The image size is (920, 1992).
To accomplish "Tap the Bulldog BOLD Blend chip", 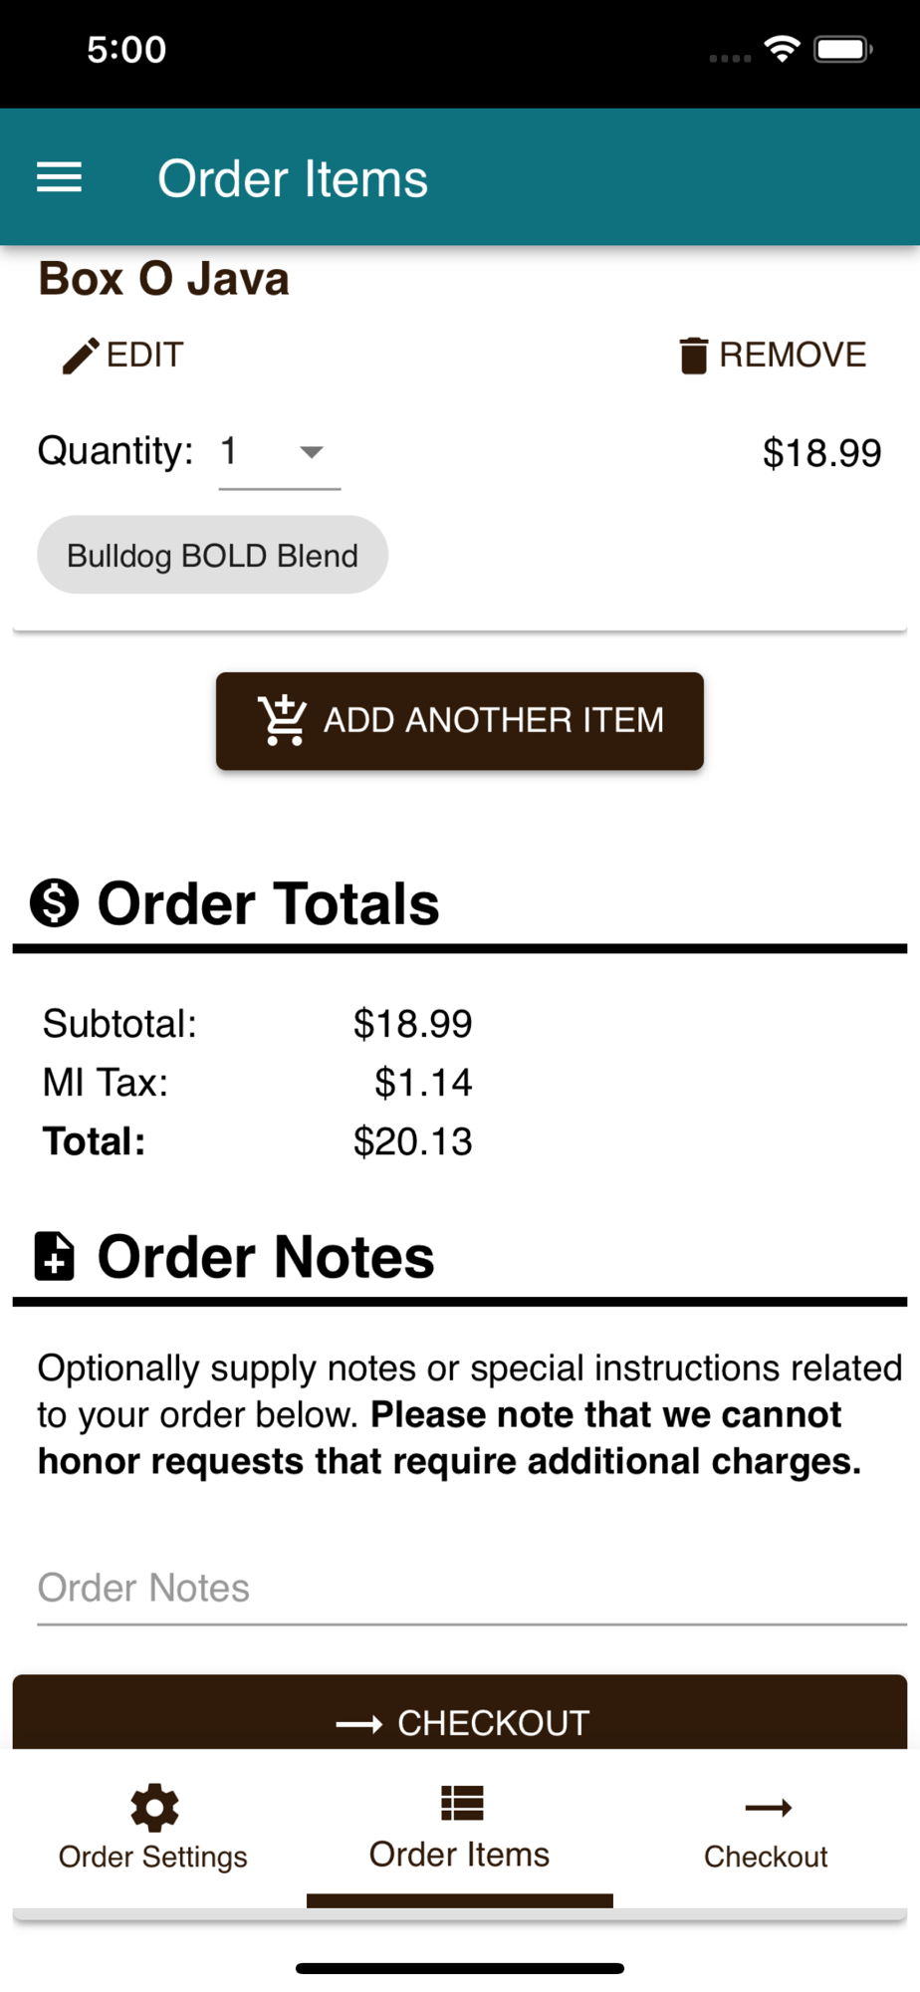I will [x=212, y=555].
